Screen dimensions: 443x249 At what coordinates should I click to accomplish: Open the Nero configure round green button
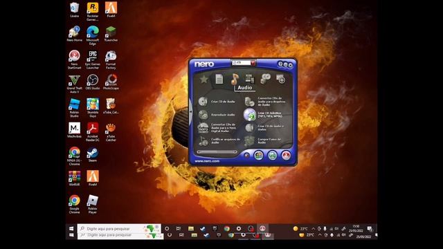[x=272, y=155]
